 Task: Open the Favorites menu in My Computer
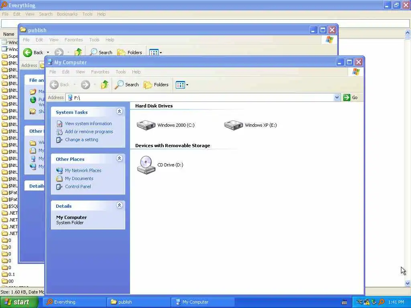click(x=100, y=72)
